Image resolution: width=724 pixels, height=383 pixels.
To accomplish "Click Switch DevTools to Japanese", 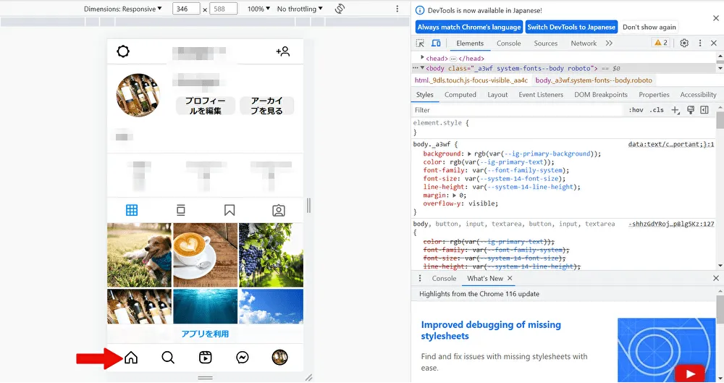I will [x=571, y=27].
